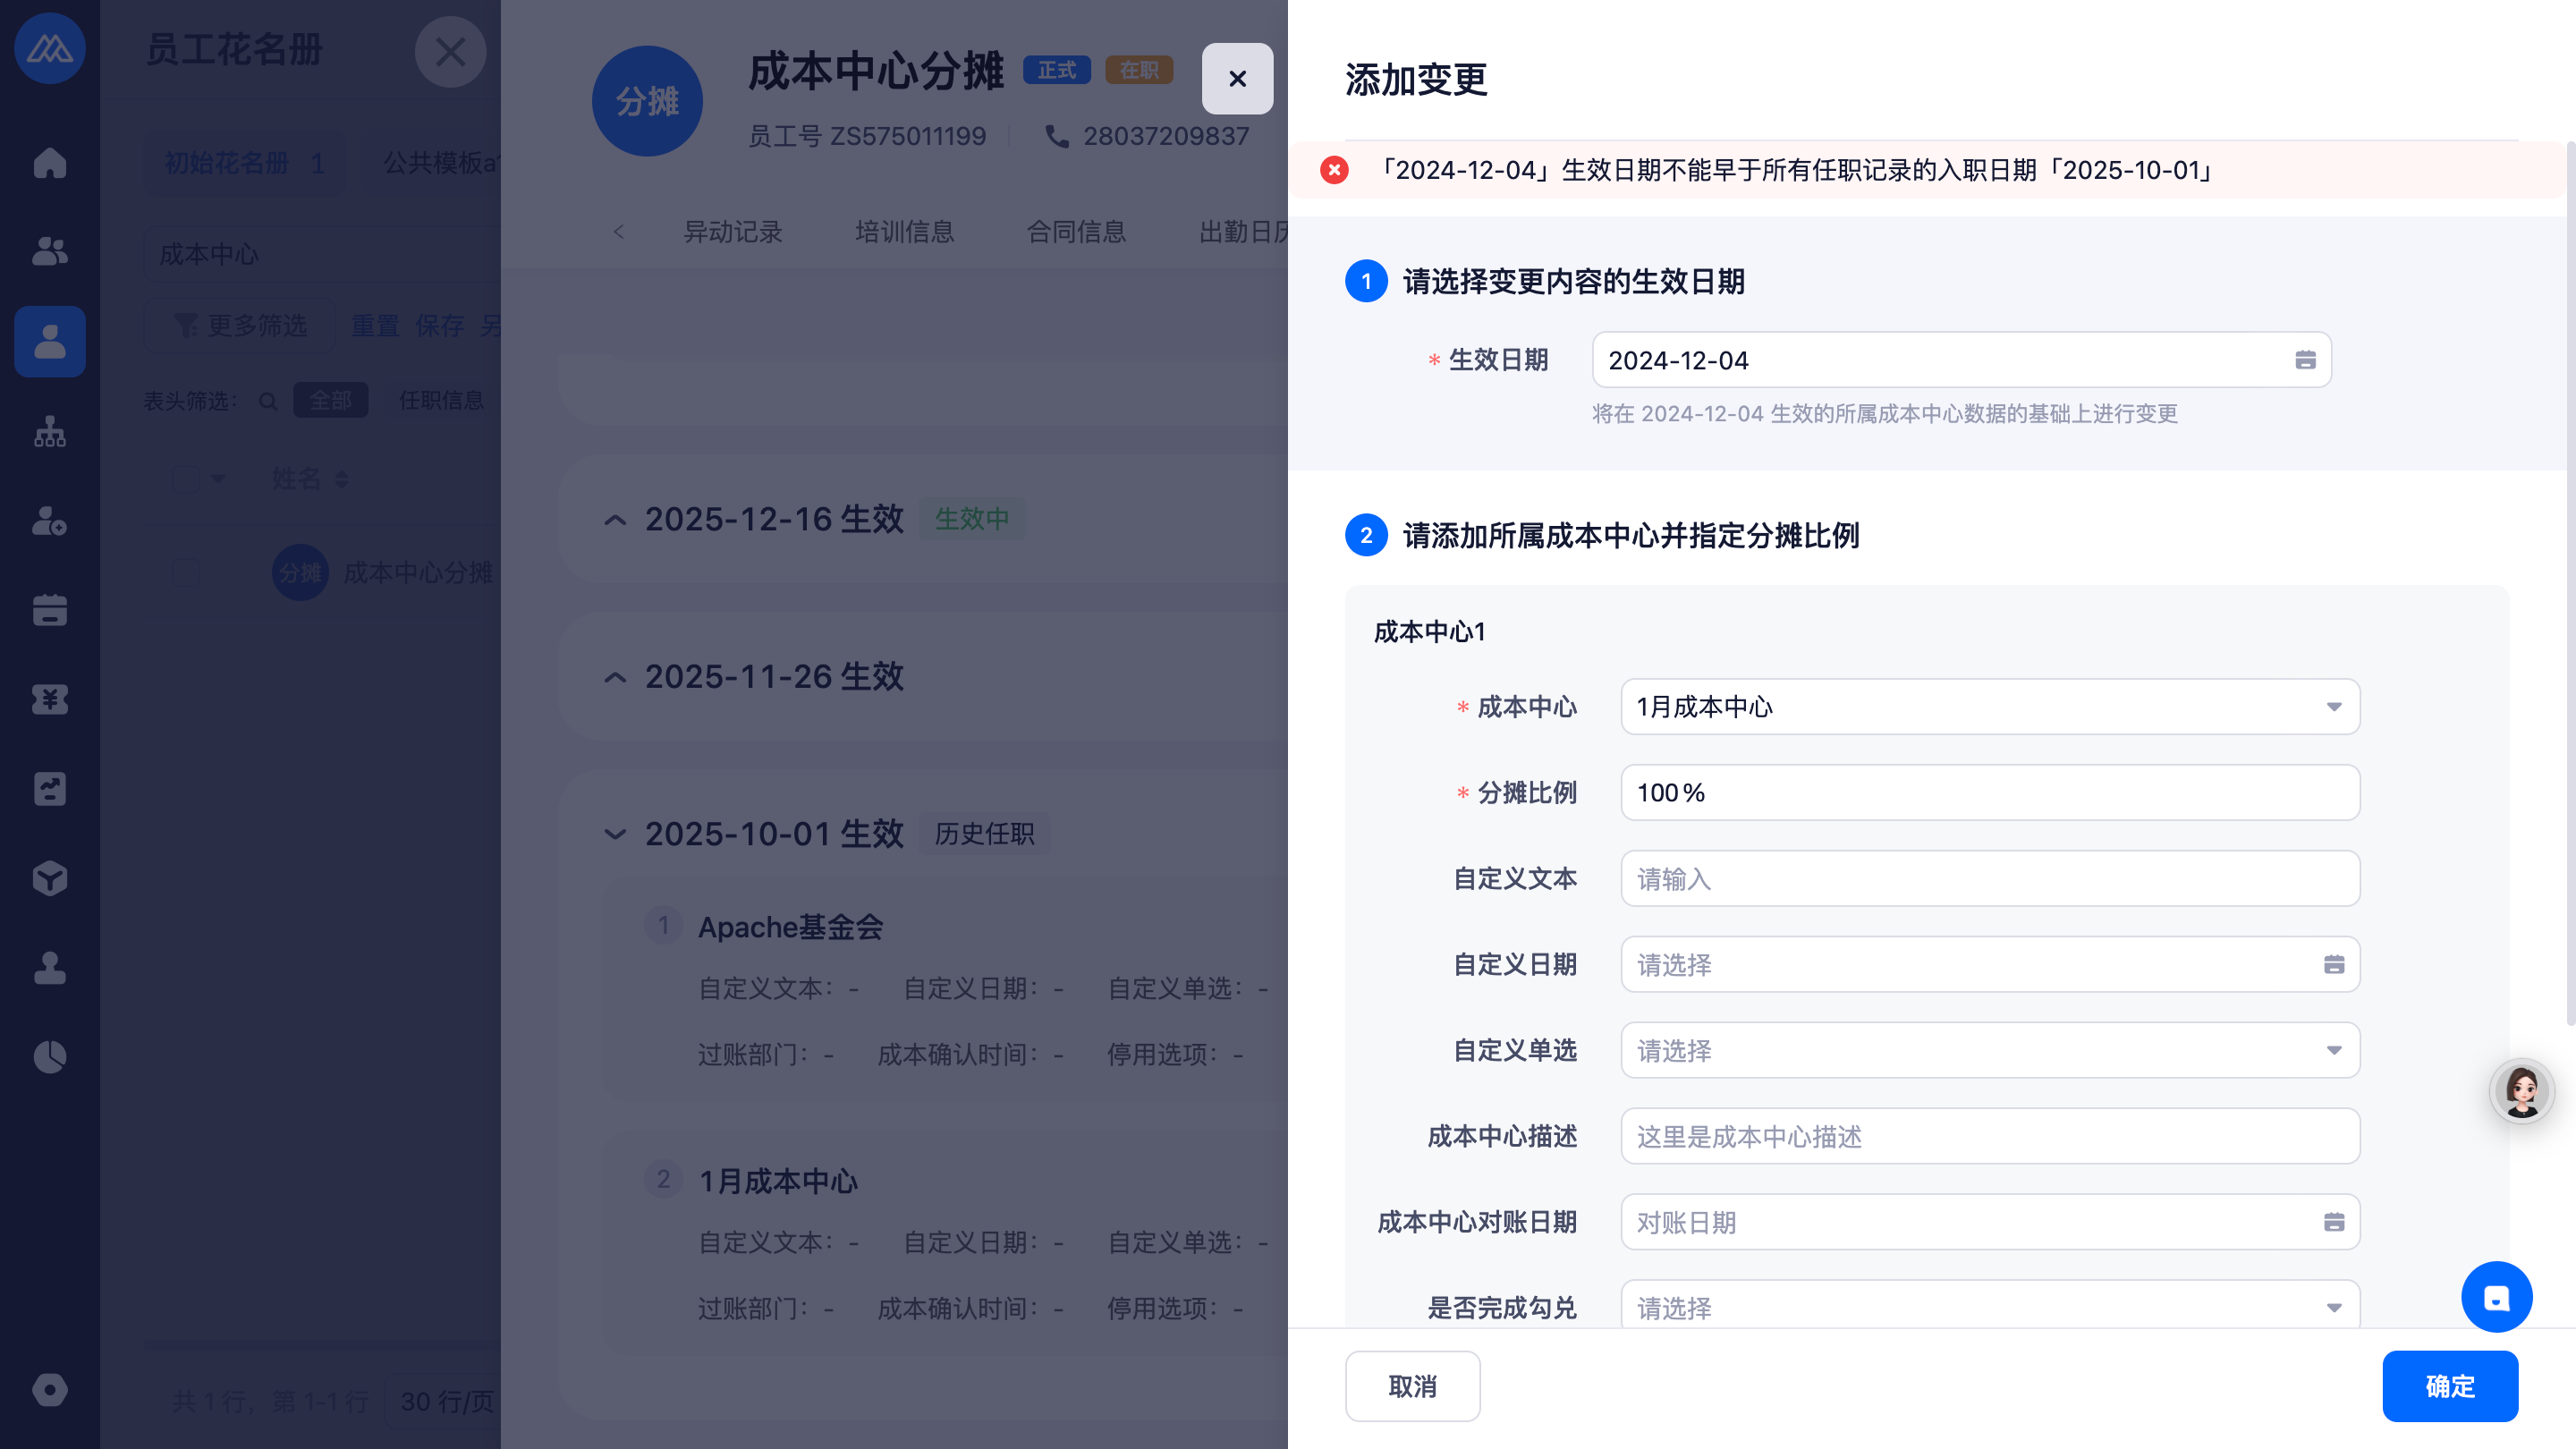Click the 自定义文本 input field
Viewport: 2576px width, 1449px height.
[x=1989, y=879]
